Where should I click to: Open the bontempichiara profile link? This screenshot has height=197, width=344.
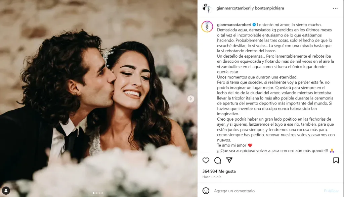point(269,8)
